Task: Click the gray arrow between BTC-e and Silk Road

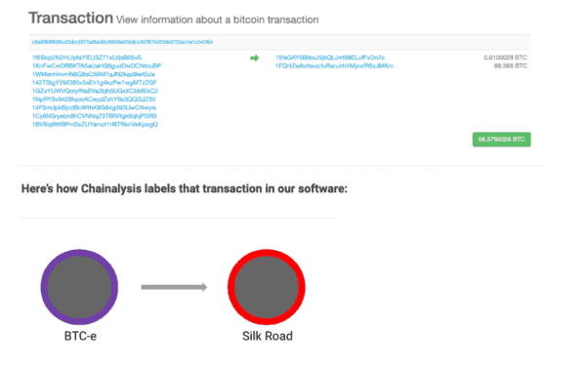Action: pyautogui.click(x=174, y=287)
